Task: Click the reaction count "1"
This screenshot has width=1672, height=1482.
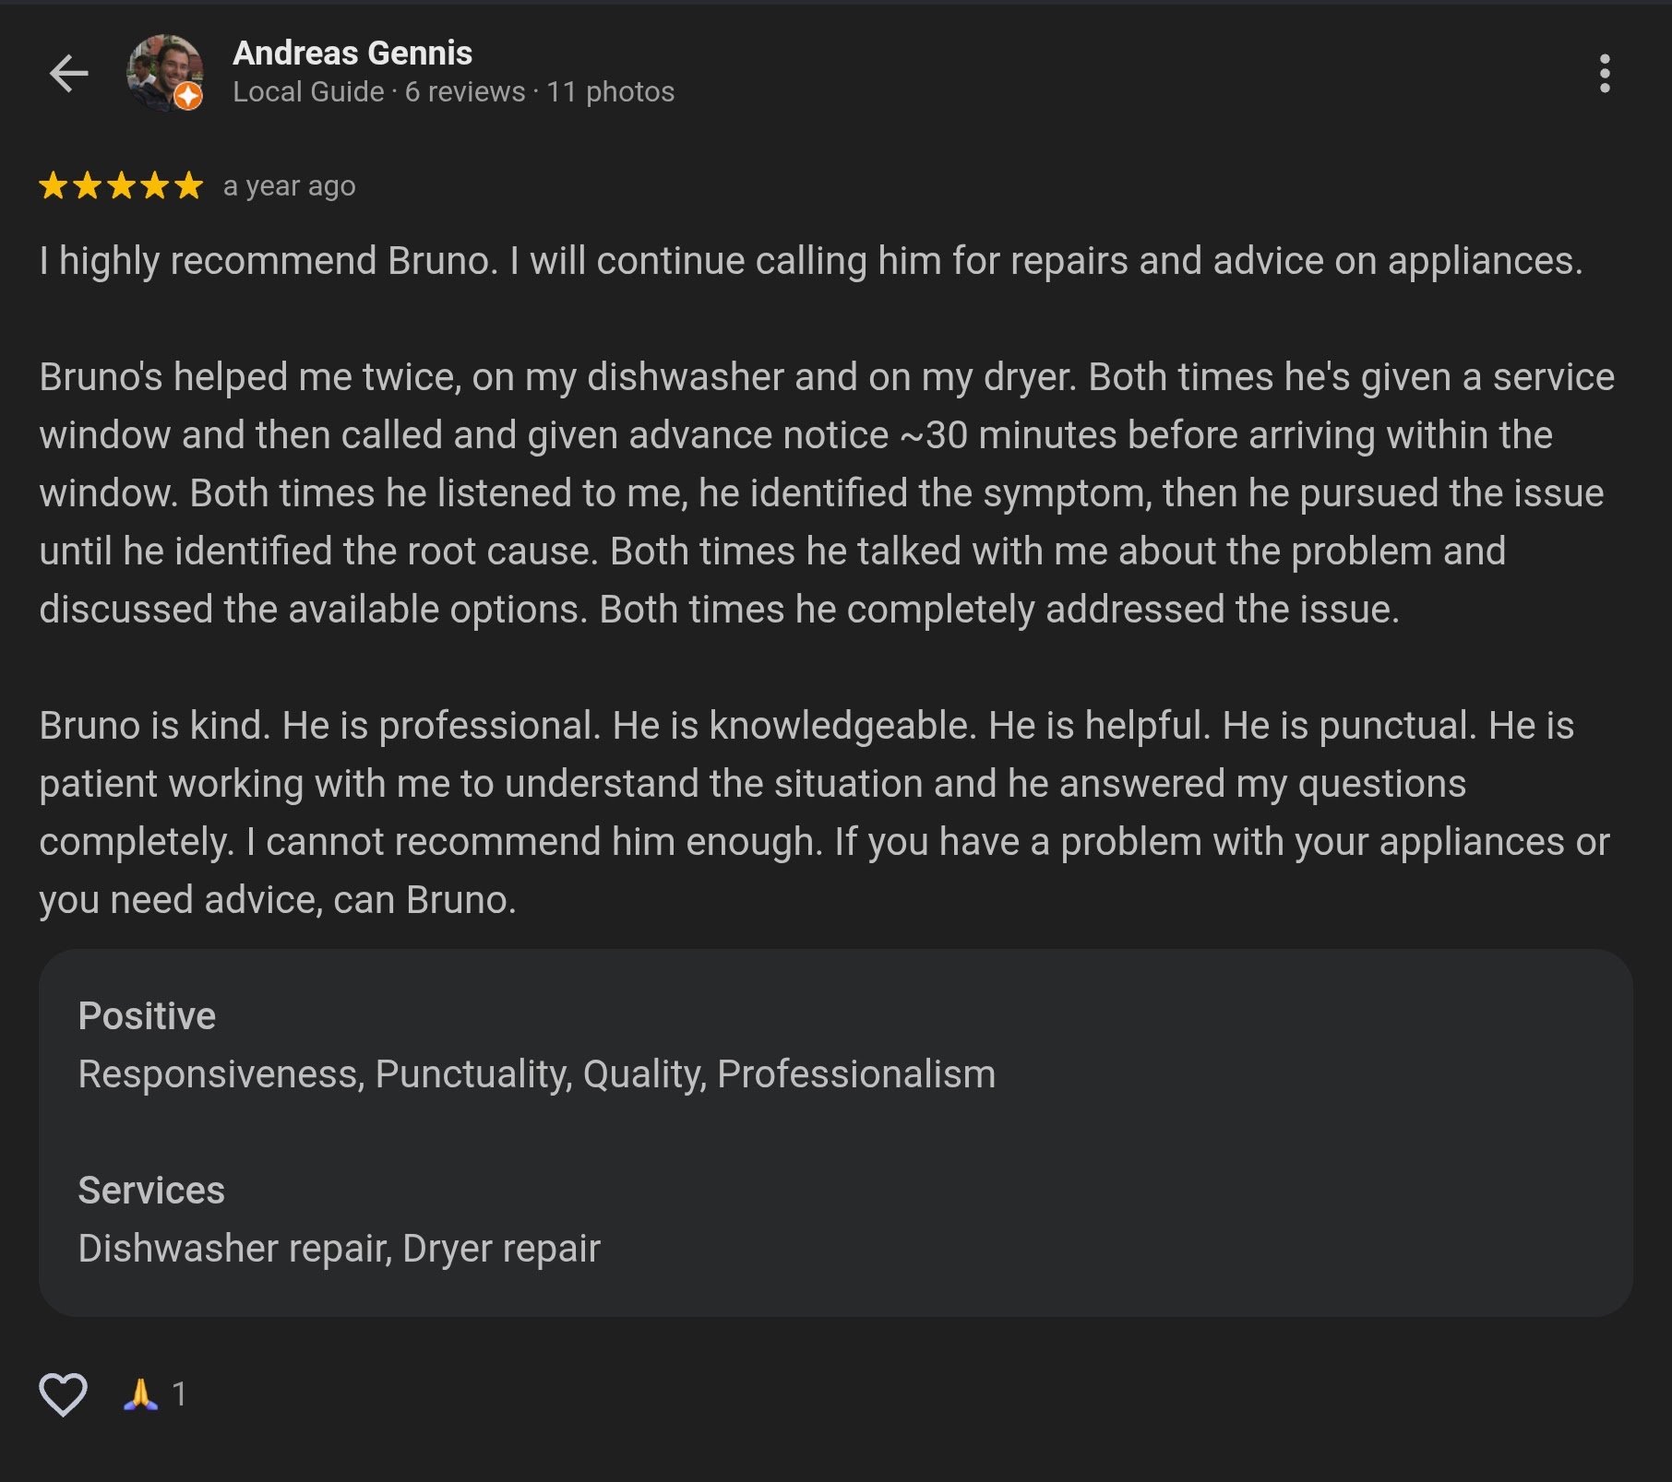Action: tap(179, 1393)
